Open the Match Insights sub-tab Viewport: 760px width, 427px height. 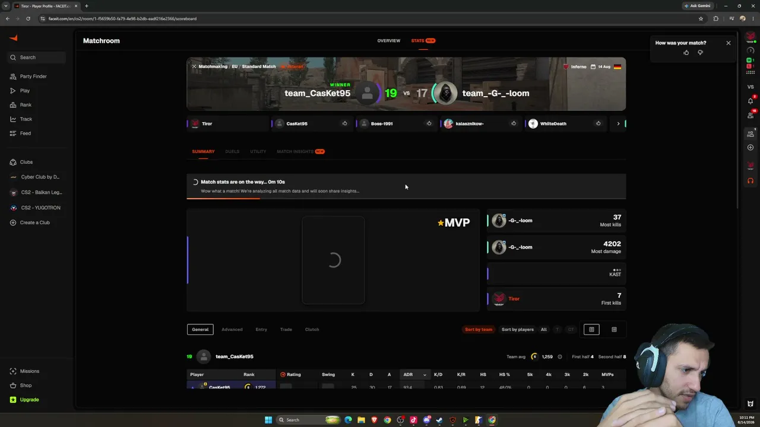point(300,151)
